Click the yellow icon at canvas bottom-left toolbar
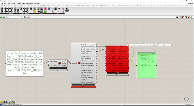Screen dimensions: 194x106 tap(1, 102)
